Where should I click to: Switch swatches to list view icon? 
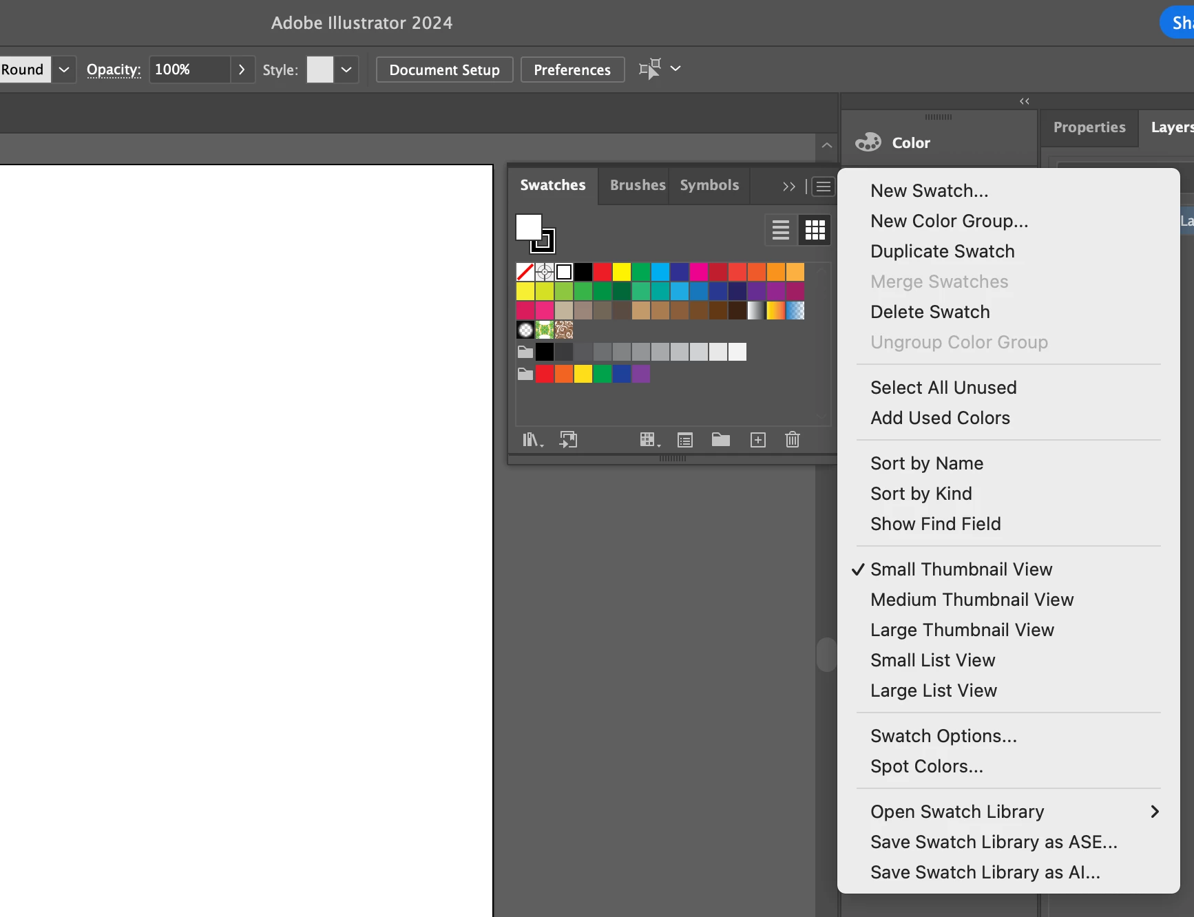click(x=781, y=230)
